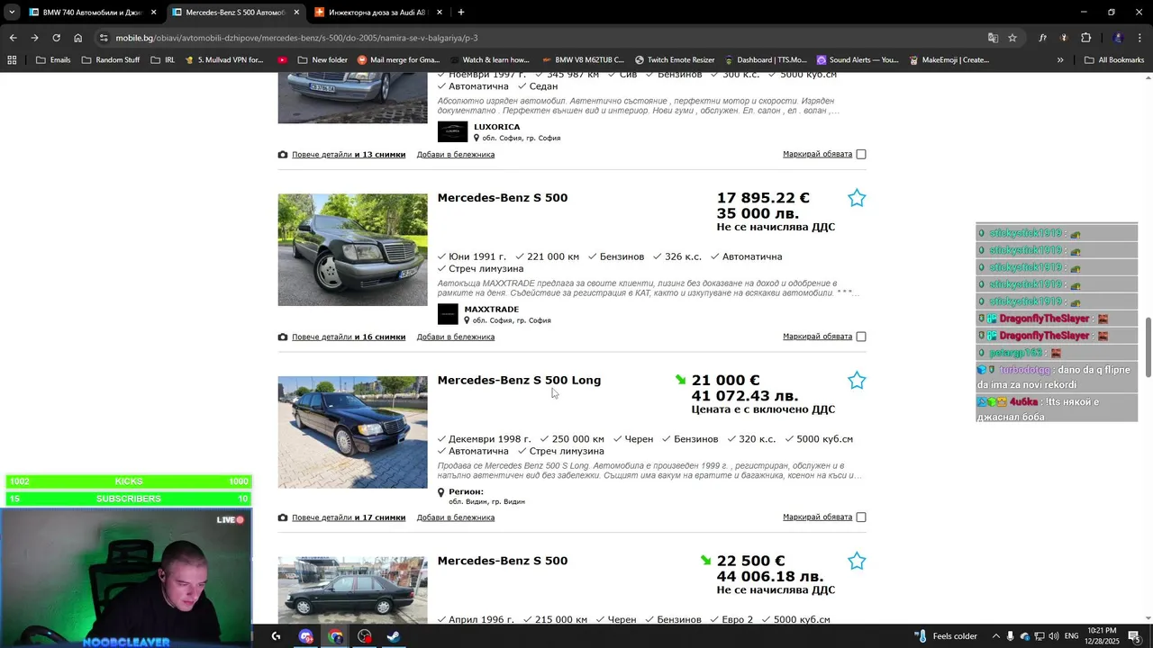Open Повече детайли и 16 снимки link
Viewport: 1153px width, 648px height.
[x=349, y=337]
